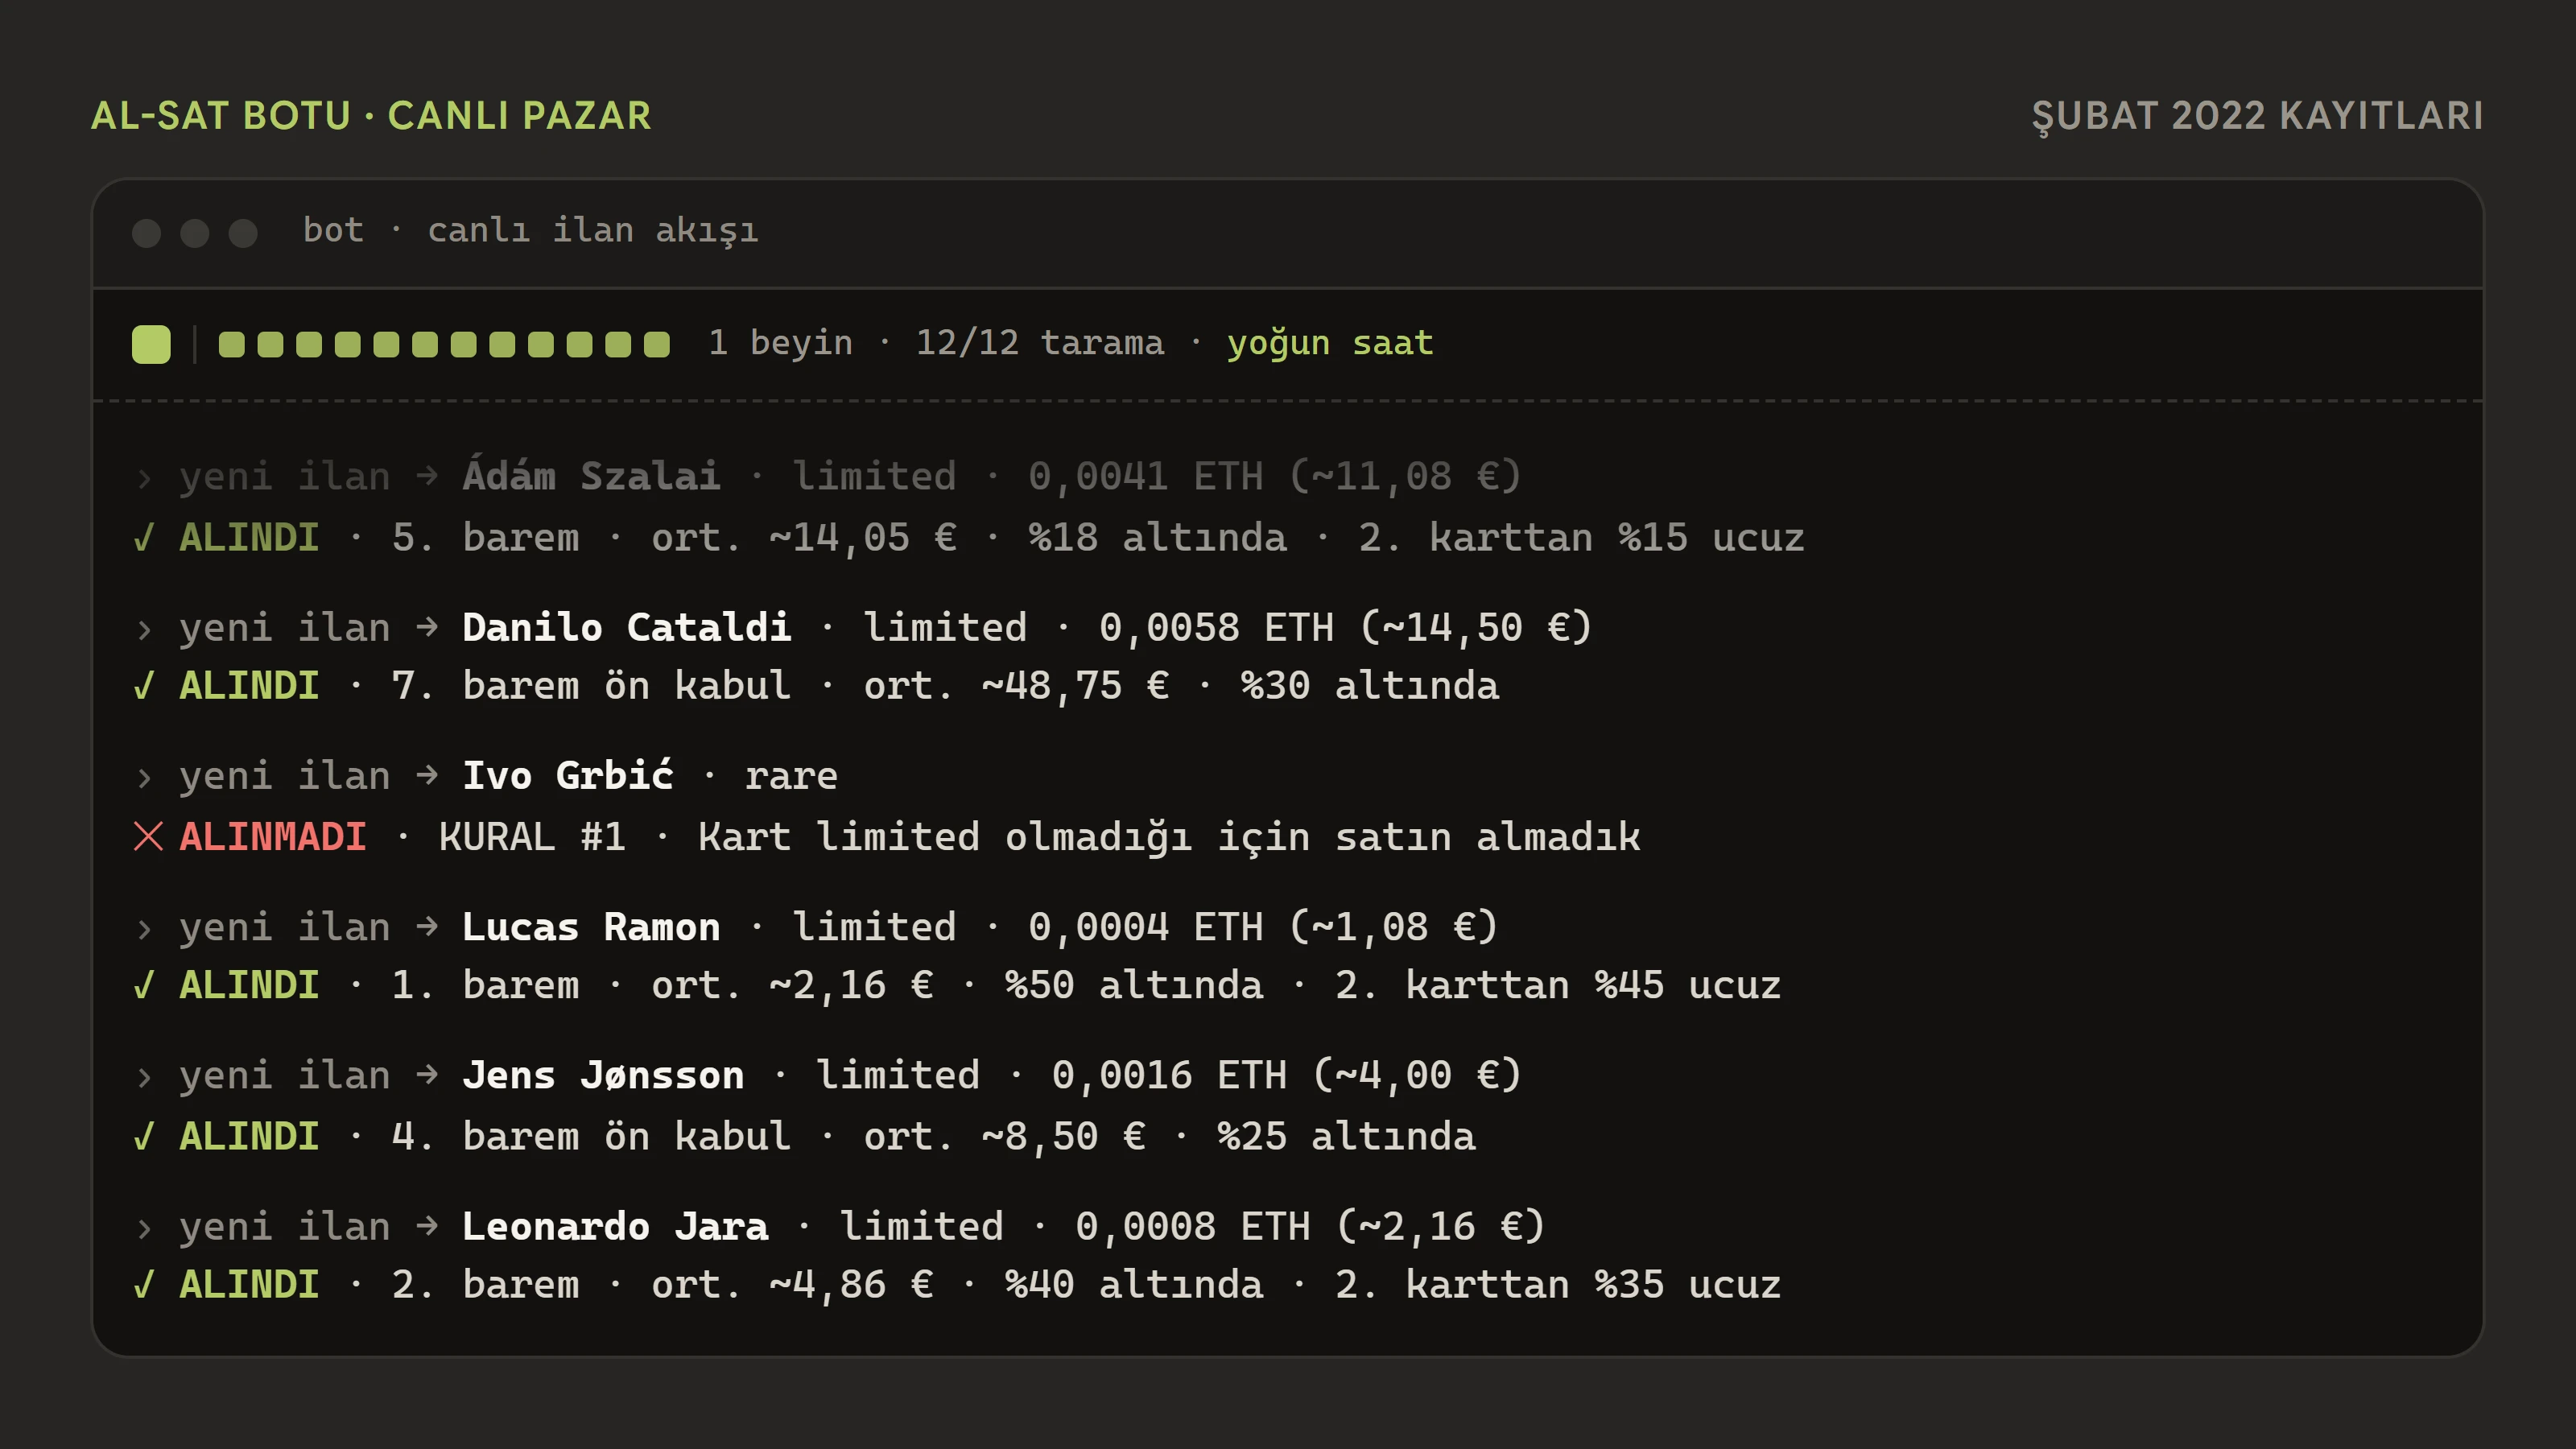2576x1449 pixels.
Task: Click the Ivo Grbić player name
Action: [568, 775]
